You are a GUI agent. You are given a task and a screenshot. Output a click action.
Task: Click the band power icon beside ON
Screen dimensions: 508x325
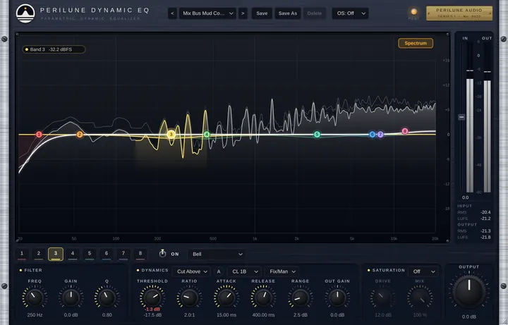click(x=163, y=254)
